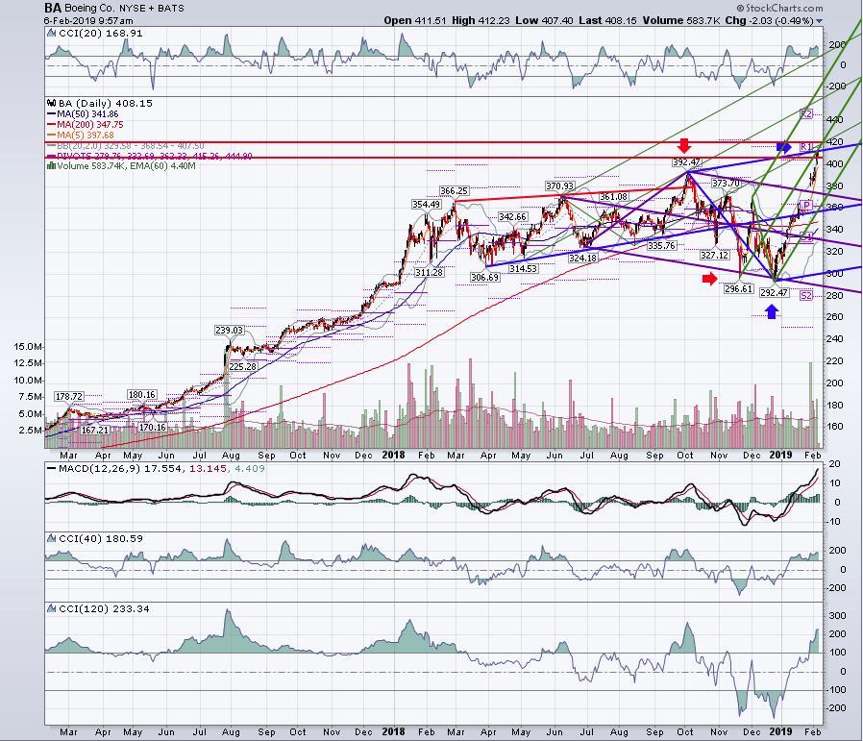Screen dimensions: 863x741
Task: Click the 370.93 price label
Action: click(559, 185)
